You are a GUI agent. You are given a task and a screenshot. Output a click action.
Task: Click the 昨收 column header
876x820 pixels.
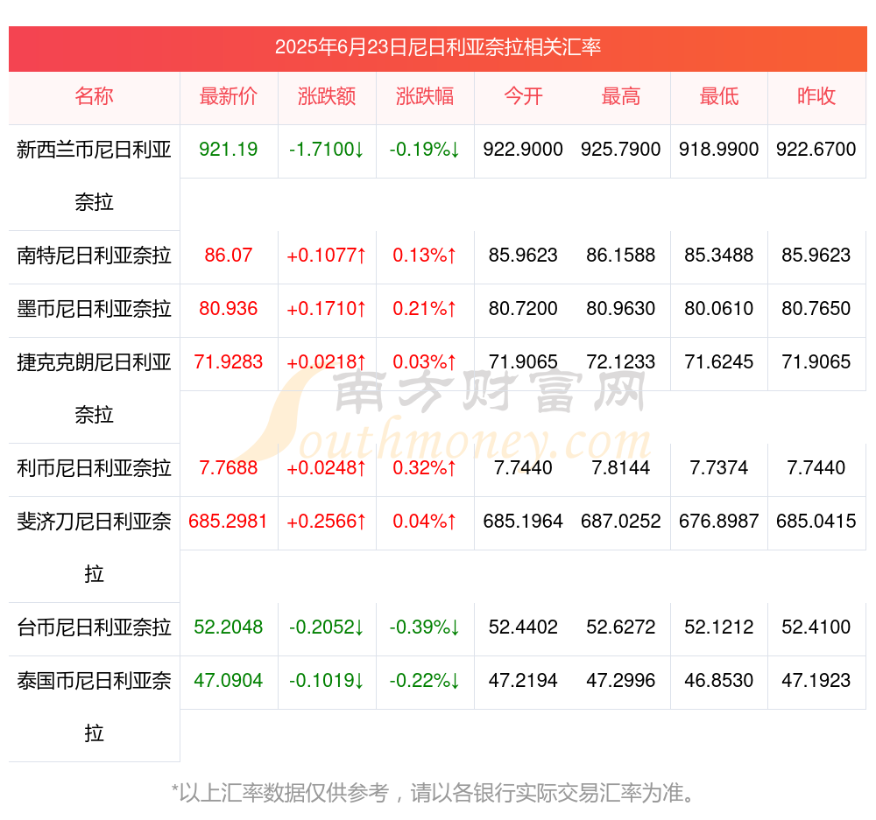[816, 96]
